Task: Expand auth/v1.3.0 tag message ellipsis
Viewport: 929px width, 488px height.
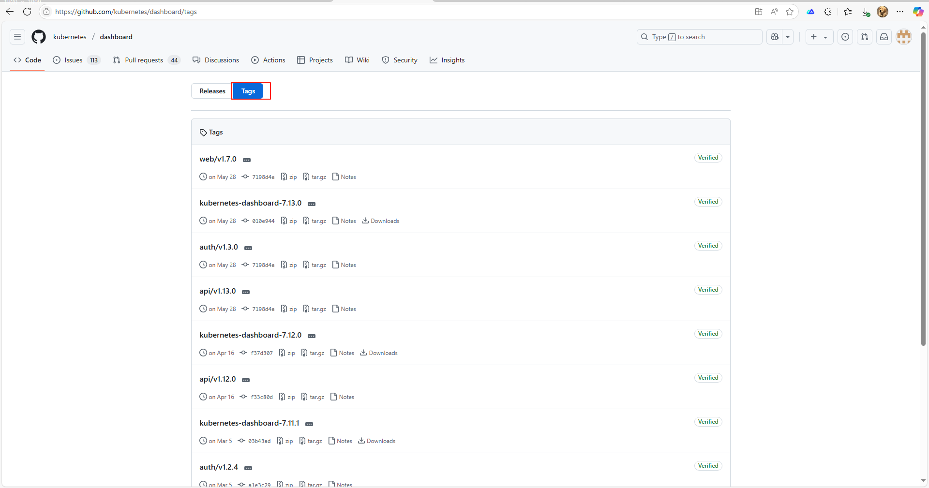Action: (x=248, y=248)
